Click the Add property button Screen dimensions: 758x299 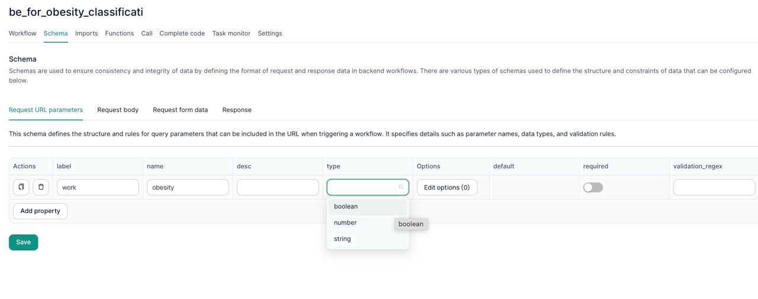coord(40,211)
